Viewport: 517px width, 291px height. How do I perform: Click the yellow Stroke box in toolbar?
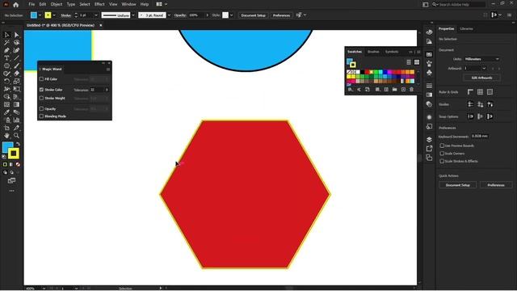pos(14,154)
